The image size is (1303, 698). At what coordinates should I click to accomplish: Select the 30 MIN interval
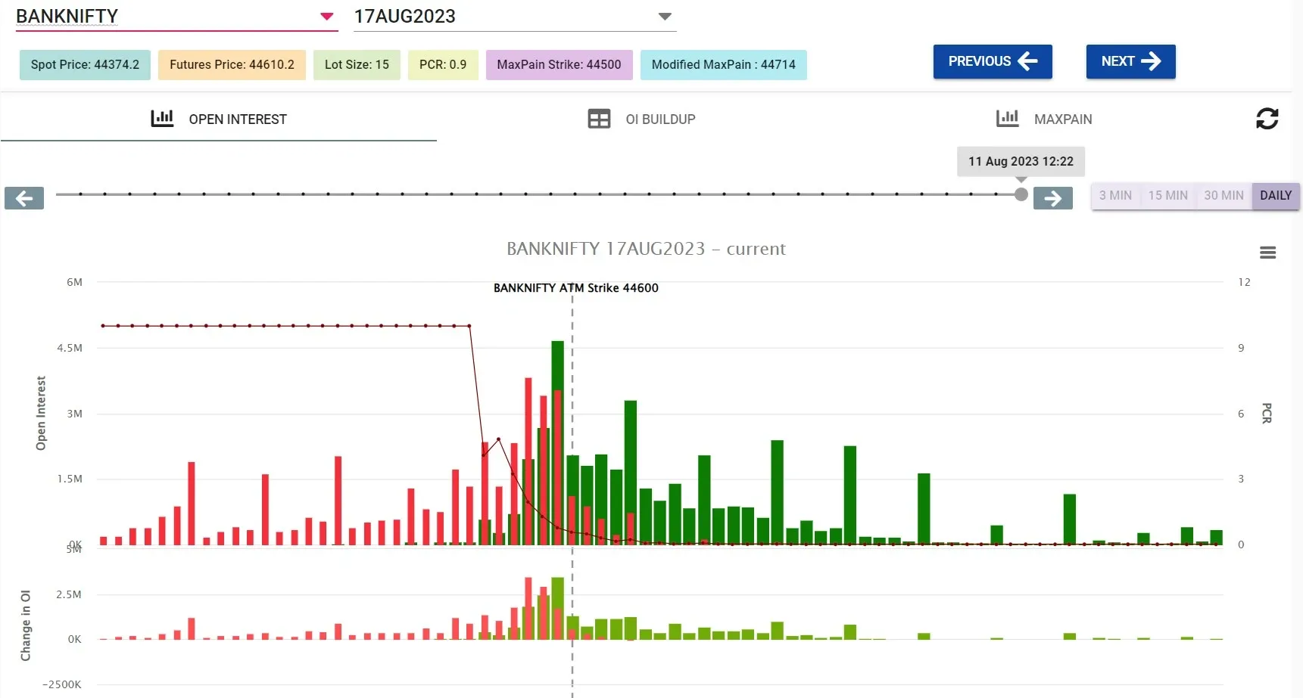point(1224,195)
